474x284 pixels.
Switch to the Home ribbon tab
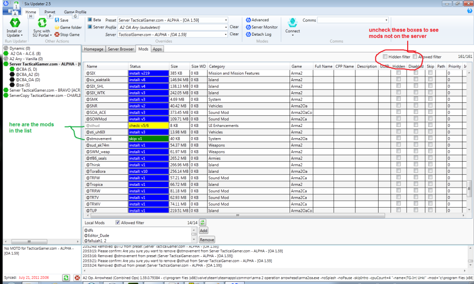pyautogui.click(x=31, y=12)
